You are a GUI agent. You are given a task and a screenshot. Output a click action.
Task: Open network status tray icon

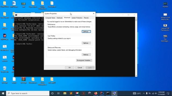[x=153, y=93]
